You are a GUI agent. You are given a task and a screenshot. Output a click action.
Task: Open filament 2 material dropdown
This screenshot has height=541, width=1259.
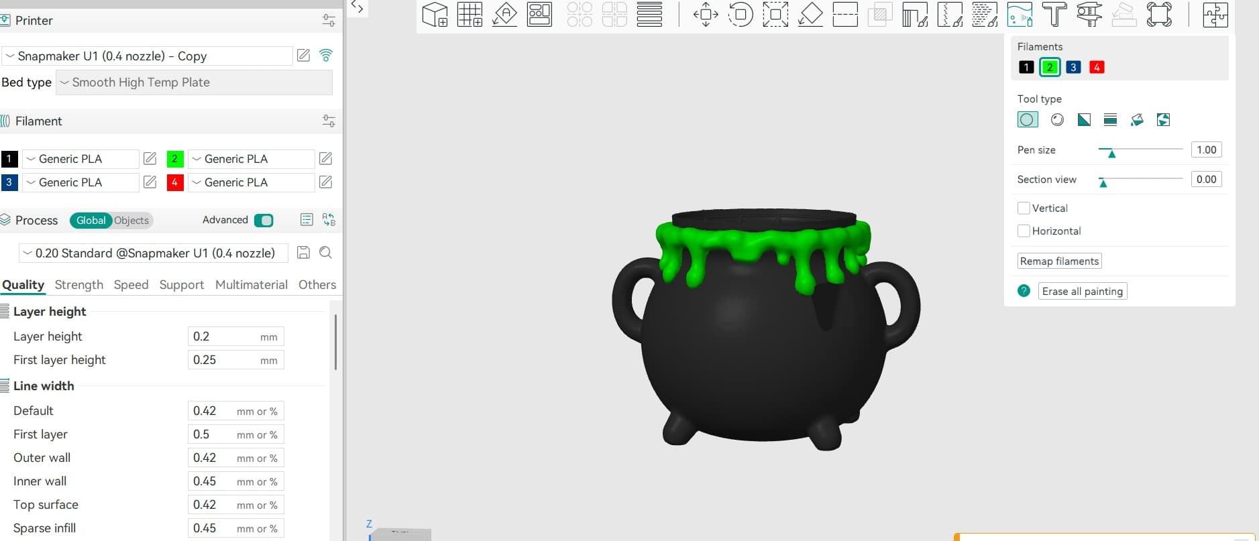click(252, 159)
